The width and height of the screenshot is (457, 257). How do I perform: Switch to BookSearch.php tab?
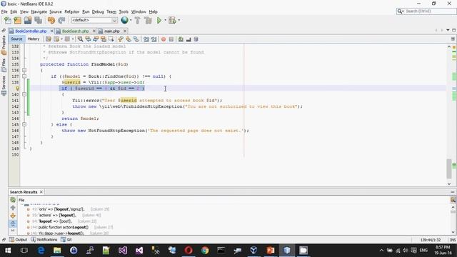point(75,31)
